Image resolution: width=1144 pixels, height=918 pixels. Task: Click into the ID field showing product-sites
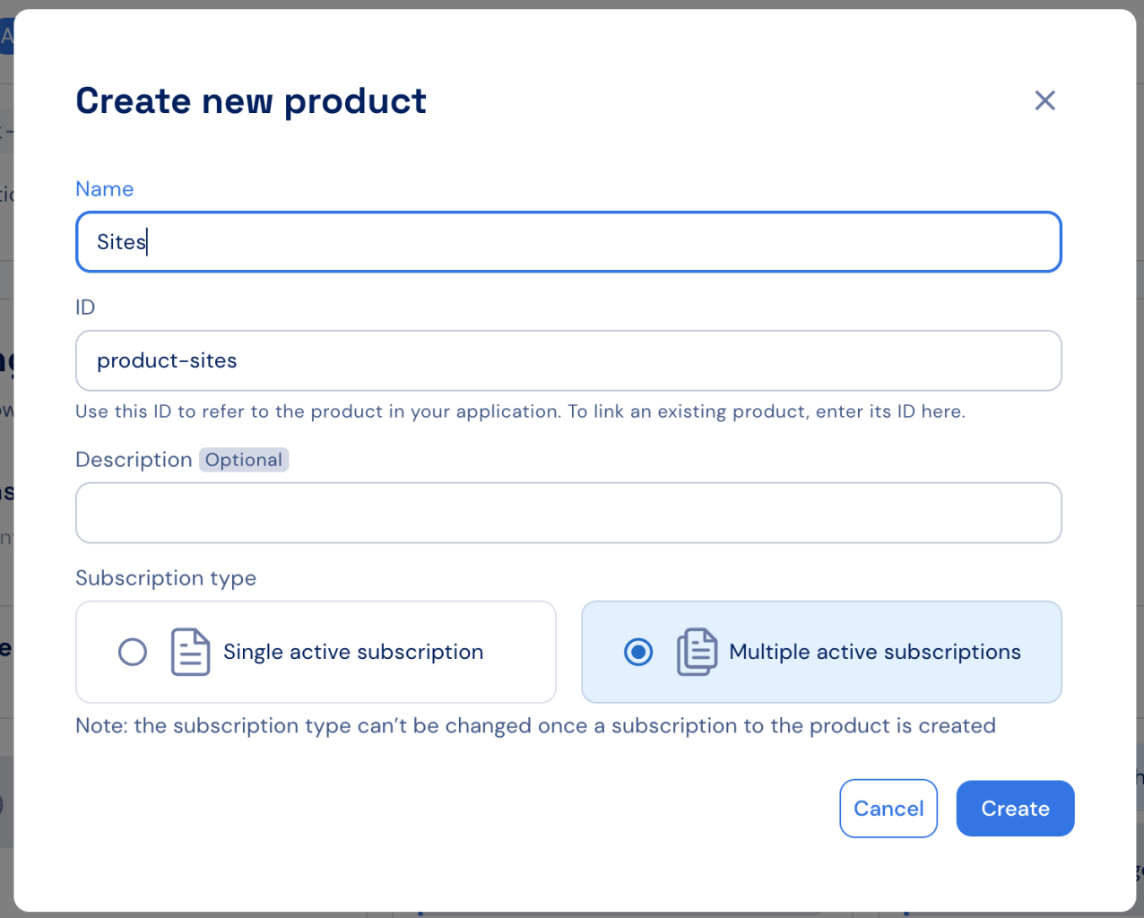568,360
